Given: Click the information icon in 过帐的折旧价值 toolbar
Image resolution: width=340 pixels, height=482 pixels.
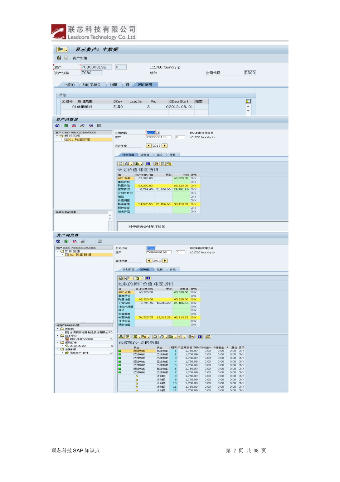Looking at the screenshot, I should 148,278.
